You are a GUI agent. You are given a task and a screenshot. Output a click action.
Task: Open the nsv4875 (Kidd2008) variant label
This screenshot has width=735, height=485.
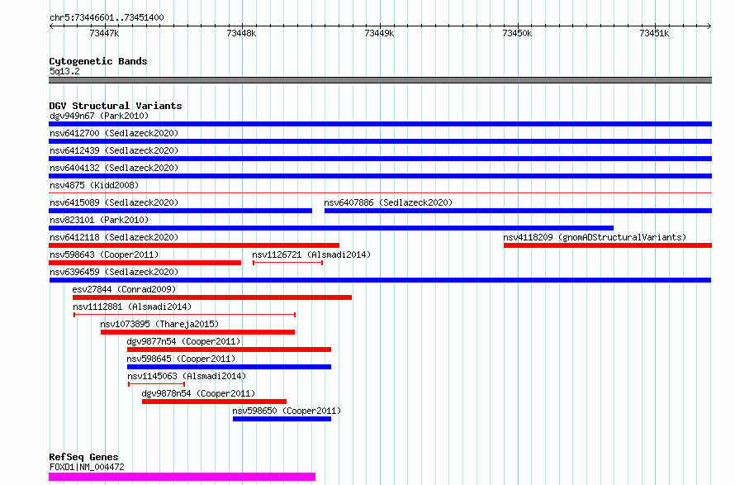tap(94, 185)
